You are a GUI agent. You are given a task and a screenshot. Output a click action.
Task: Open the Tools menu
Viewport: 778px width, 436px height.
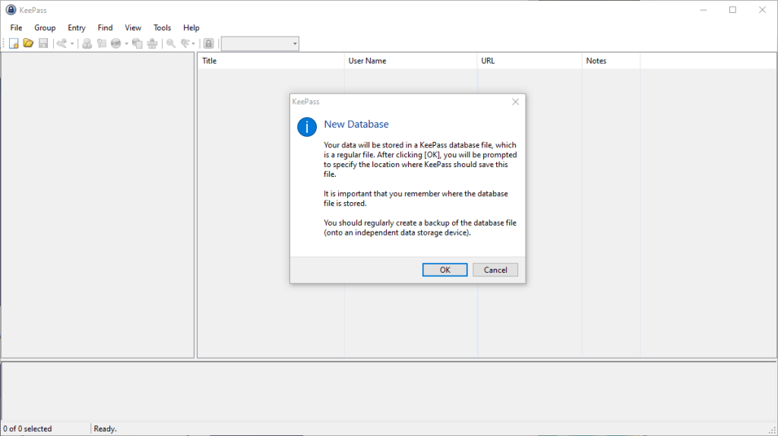[163, 28]
